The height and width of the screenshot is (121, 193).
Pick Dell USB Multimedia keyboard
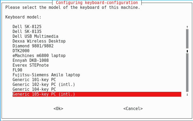(x=35, y=36)
